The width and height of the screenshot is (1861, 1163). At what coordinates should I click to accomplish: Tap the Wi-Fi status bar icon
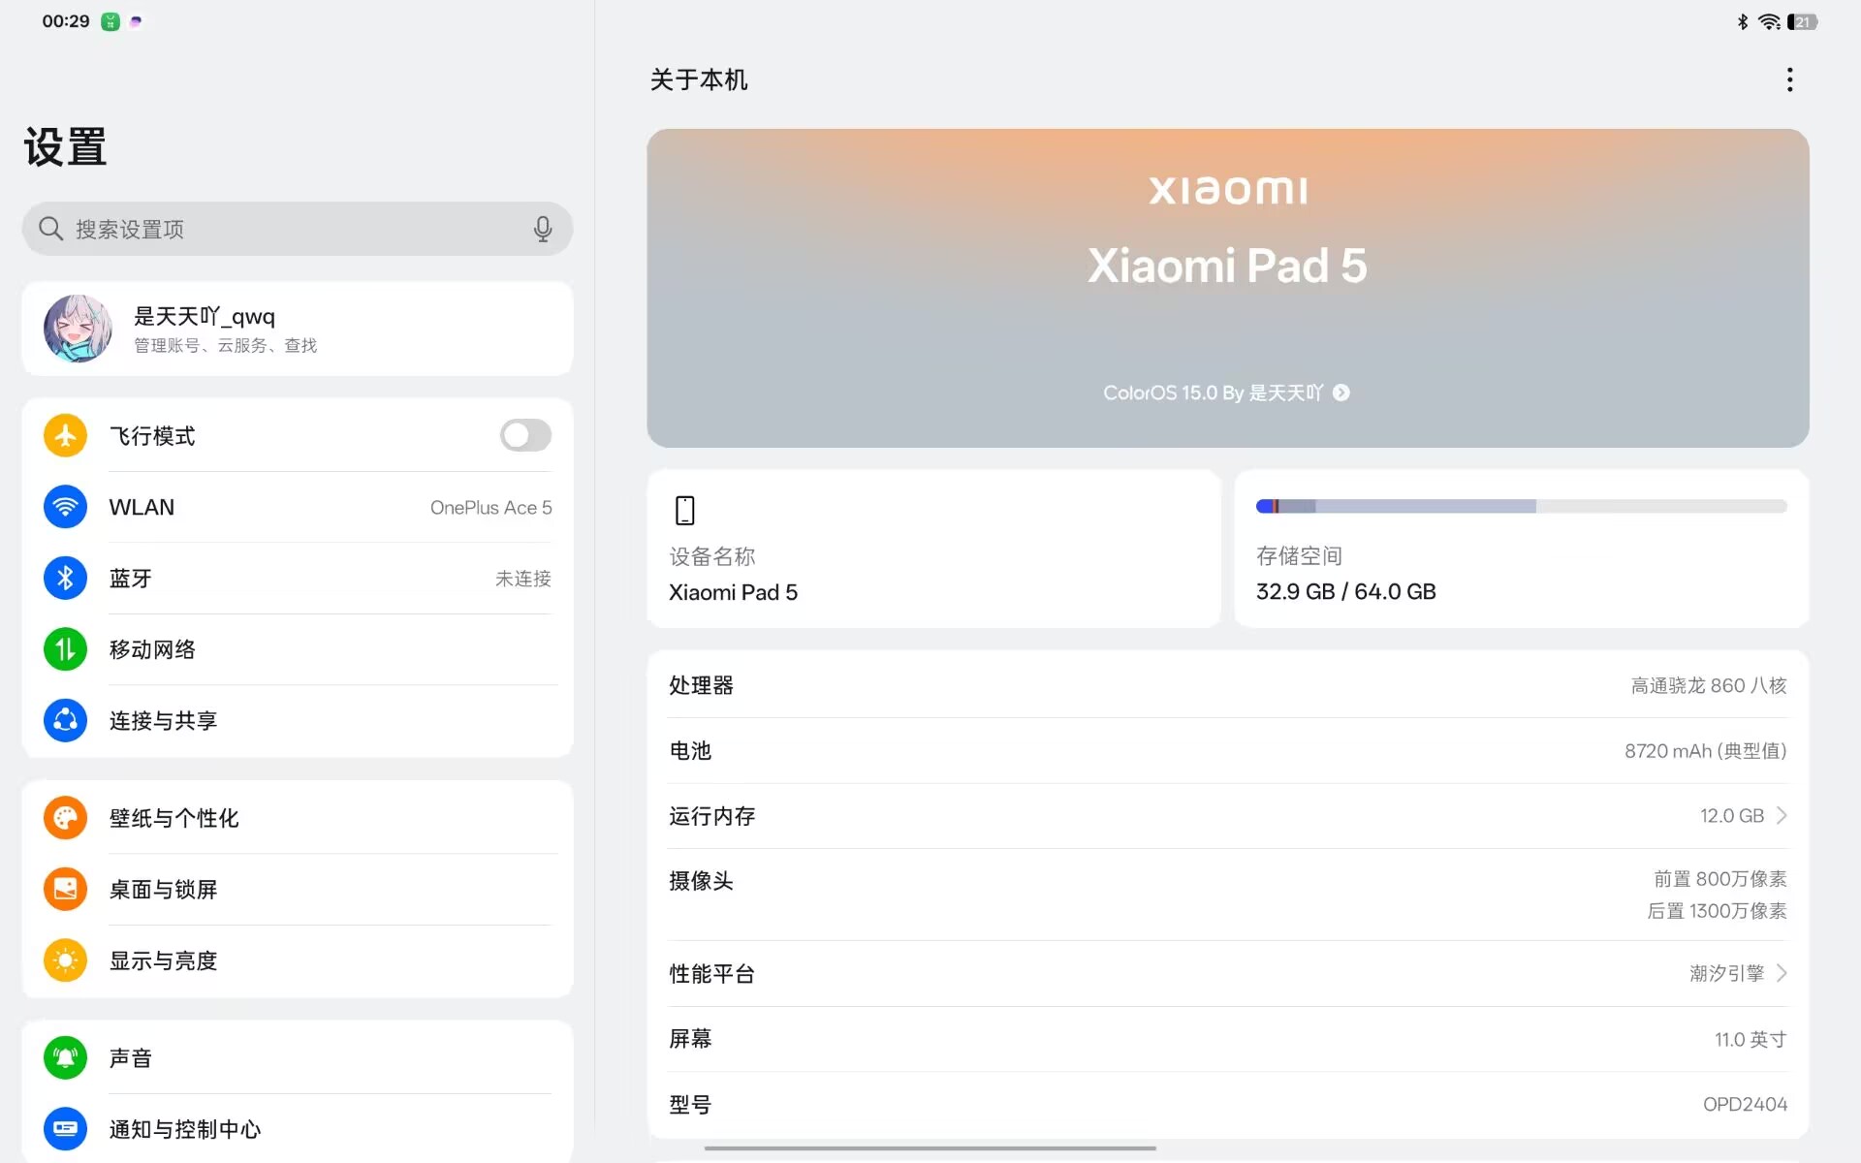pos(1769,21)
